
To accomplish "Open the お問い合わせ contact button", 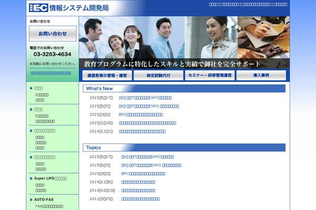I will tap(53, 34).
